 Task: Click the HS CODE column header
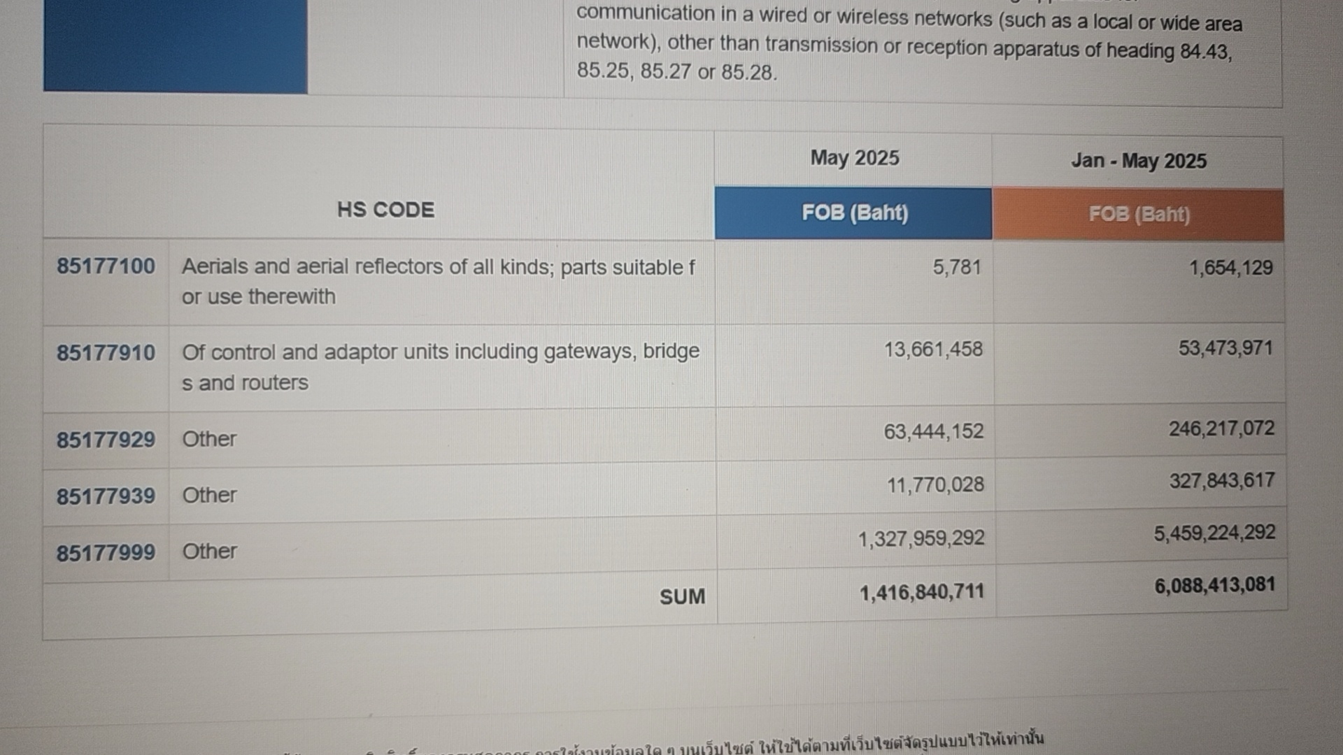(385, 210)
